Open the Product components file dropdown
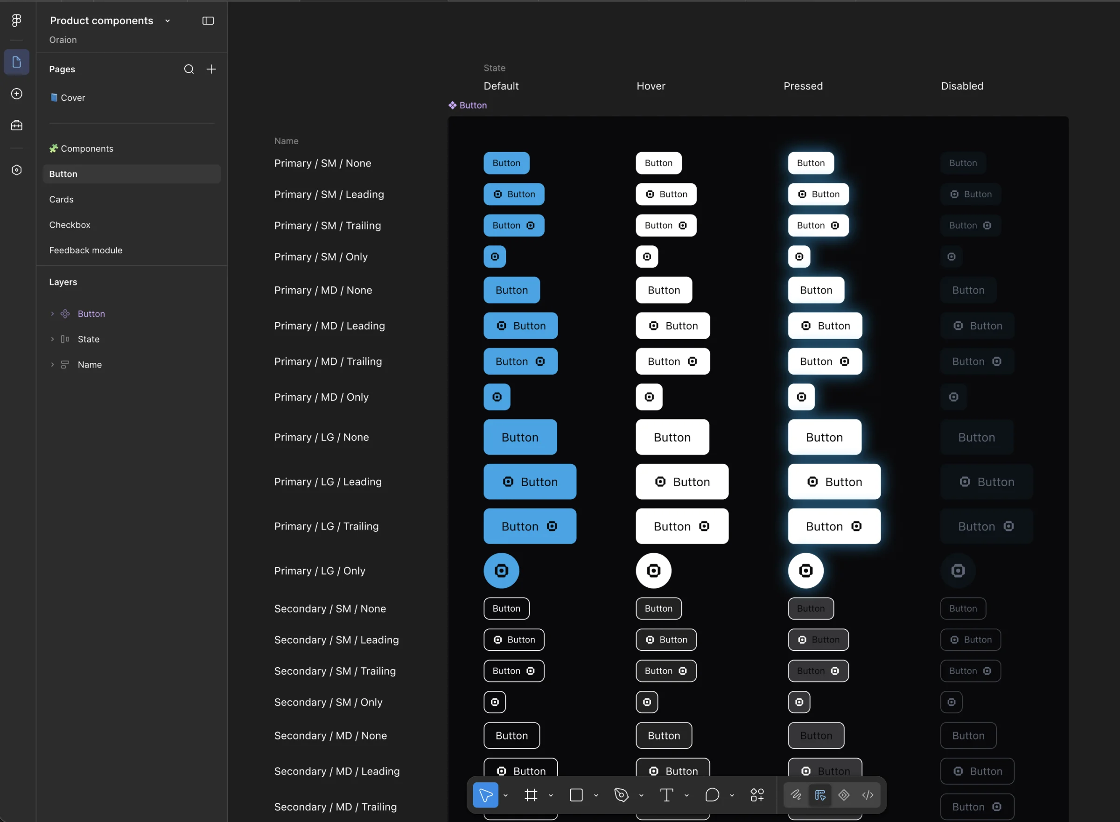Viewport: 1120px width, 822px height. [168, 21]
